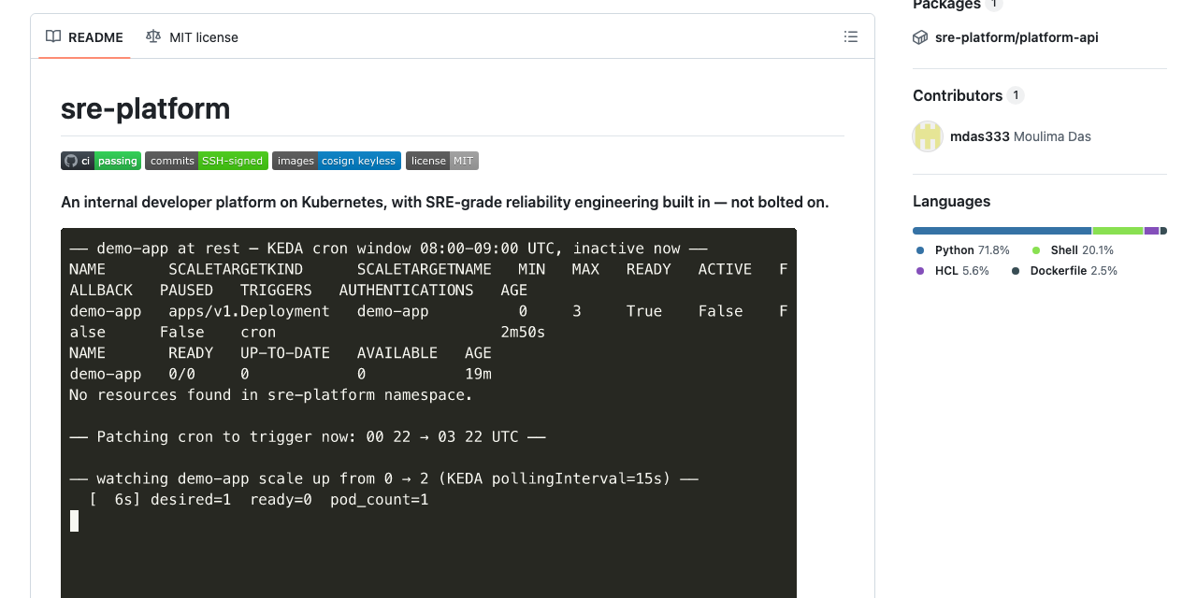Image resolution: width=1197 pixels, height=598 pixels.
Task: Click the platform description sentence
Action: (445, 202)
